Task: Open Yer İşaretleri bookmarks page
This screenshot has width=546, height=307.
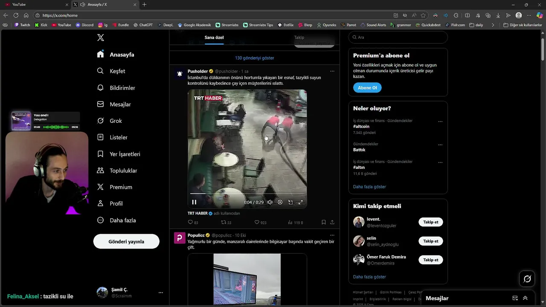Action: coord(119,154)
